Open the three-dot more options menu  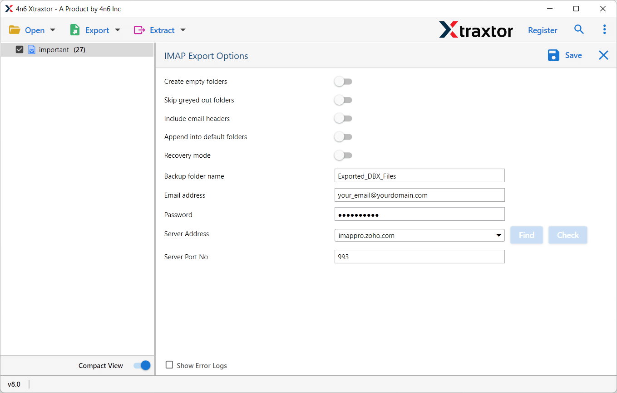tap(604, 29)
